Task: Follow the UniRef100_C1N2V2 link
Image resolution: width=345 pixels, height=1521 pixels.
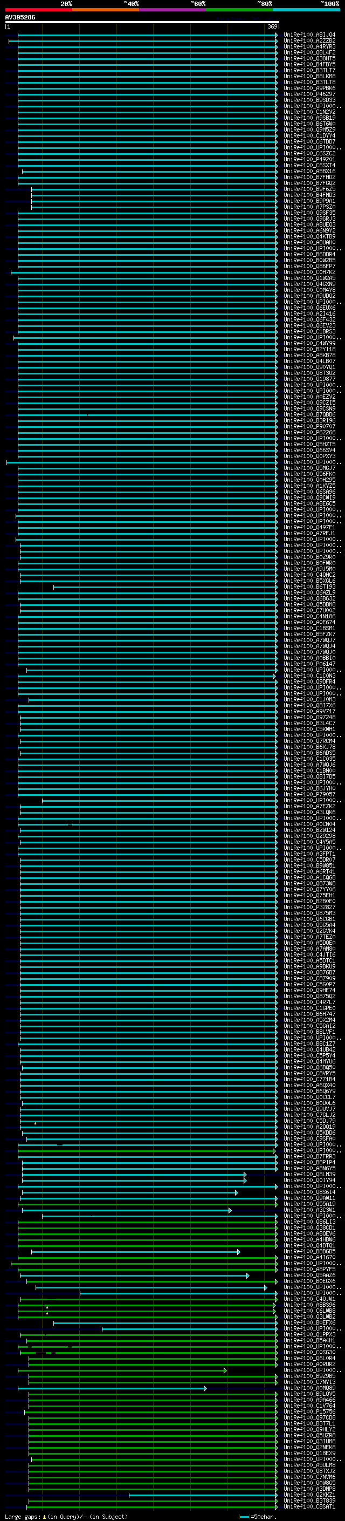Action: 309,112
